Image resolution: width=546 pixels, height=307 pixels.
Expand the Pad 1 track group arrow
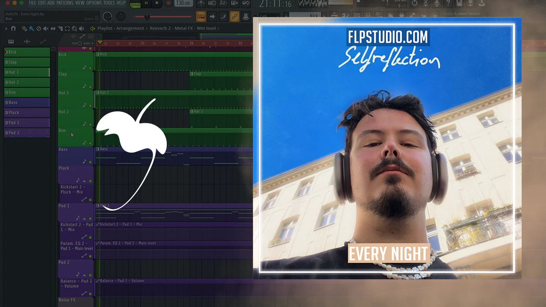pos(84,218)
